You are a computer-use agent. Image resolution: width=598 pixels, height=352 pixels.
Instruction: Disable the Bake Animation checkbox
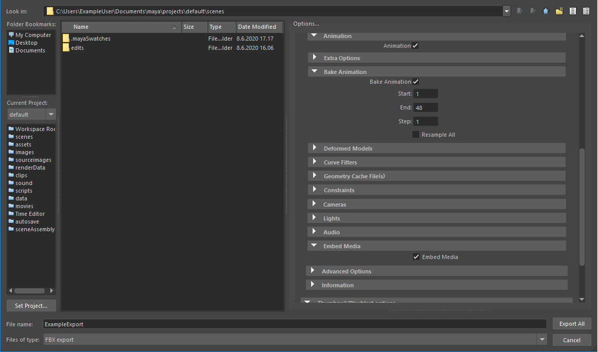click(415, 81)
